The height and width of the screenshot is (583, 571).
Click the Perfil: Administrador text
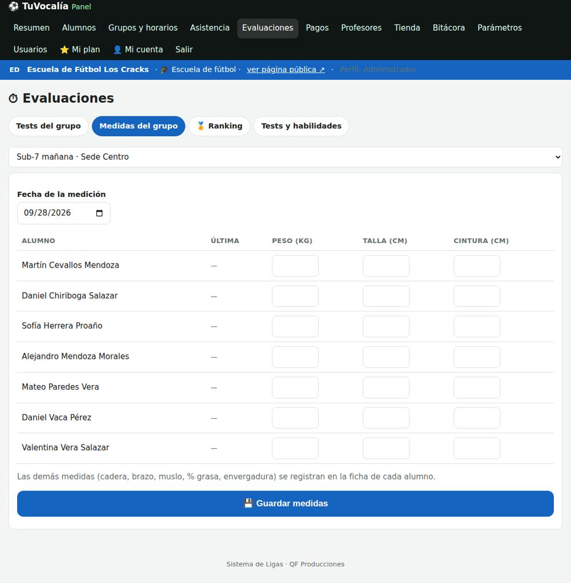coord(378,70)
